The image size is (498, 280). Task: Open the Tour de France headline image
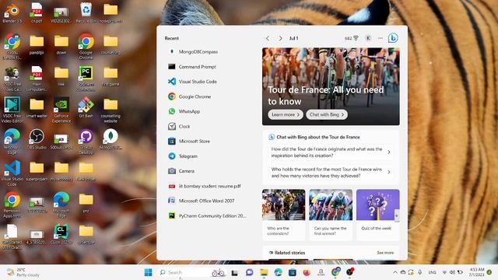pyautogui.click(x=331, y=86)
